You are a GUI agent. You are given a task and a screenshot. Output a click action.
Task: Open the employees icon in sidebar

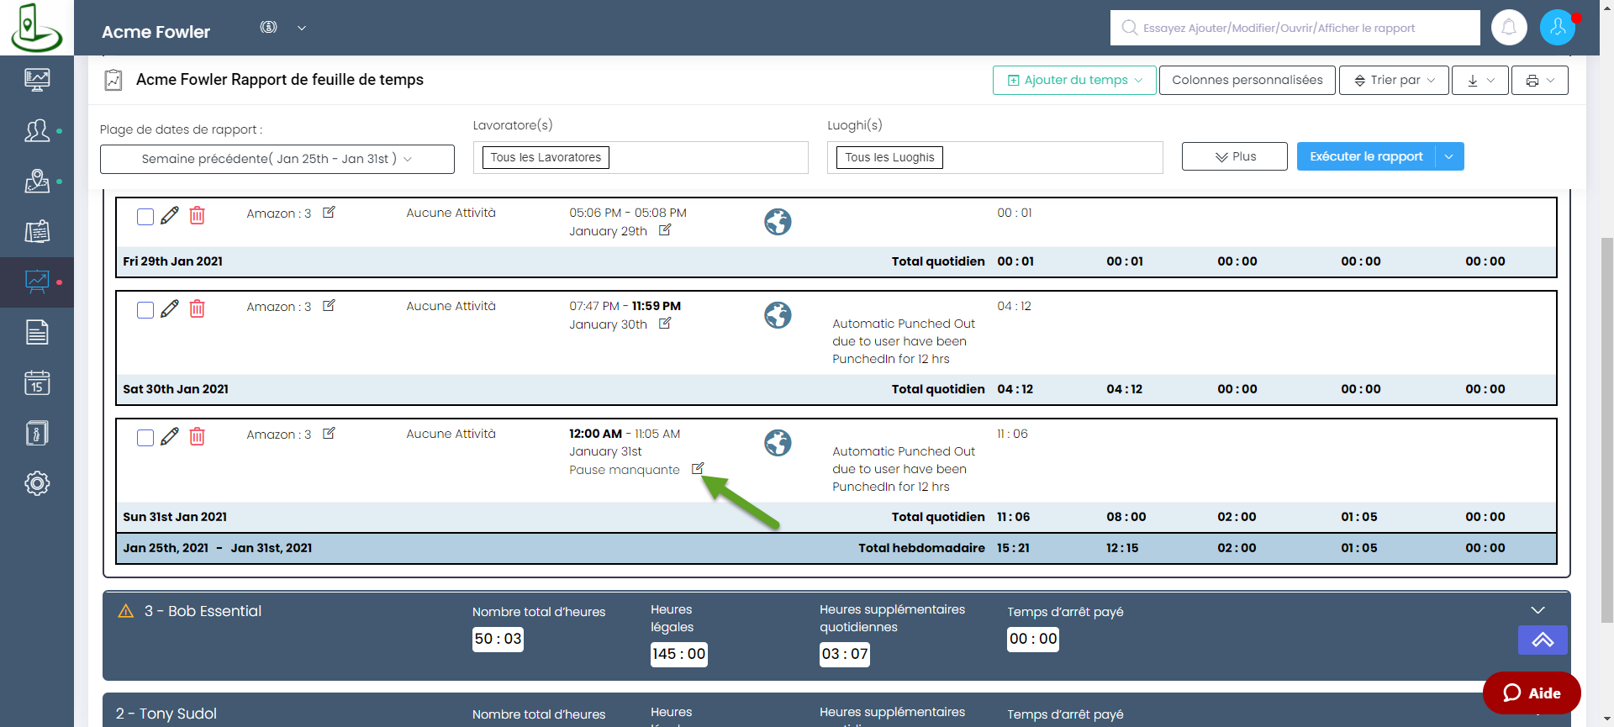point(37,130)
